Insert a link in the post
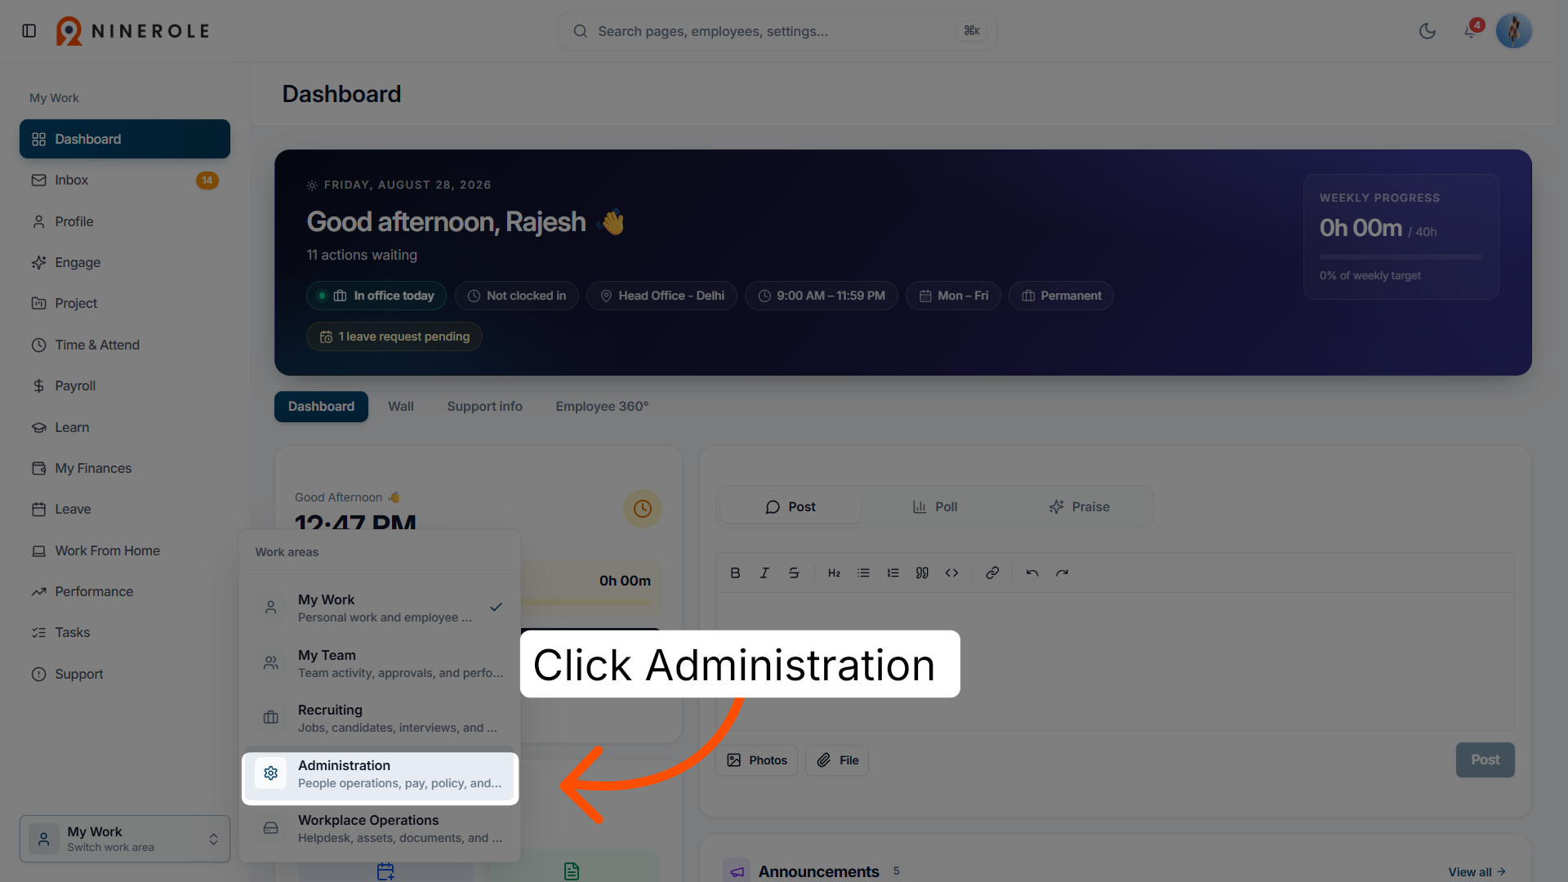Viewport: 1568px width, 882px height. coord(992,573)
